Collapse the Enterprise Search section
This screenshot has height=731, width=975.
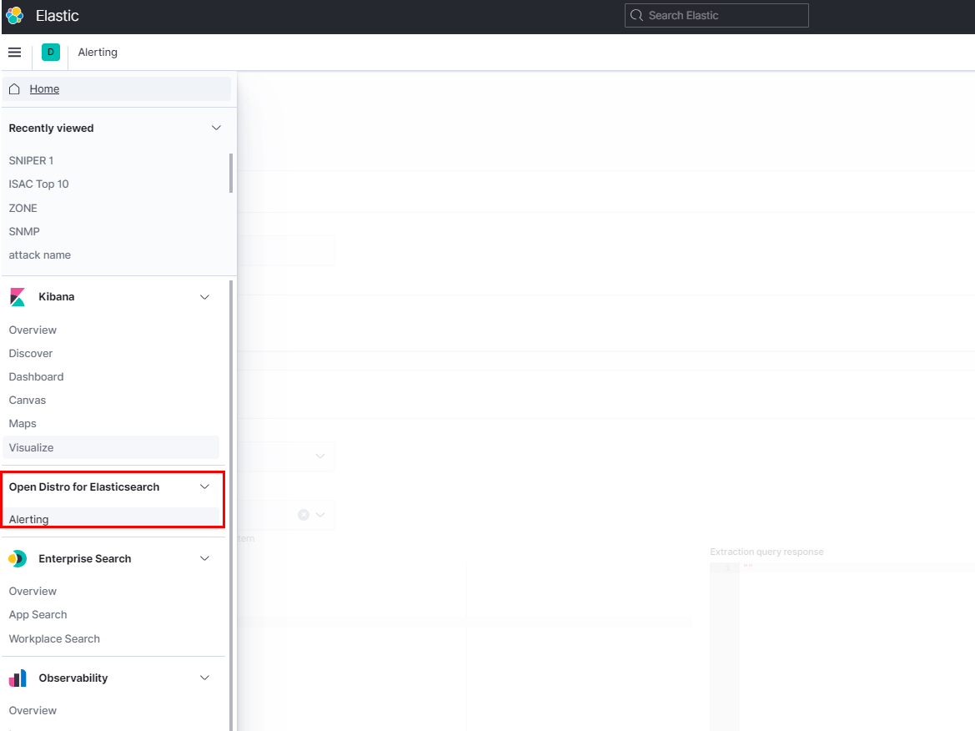click(204, 558)
